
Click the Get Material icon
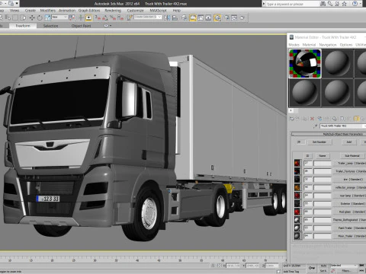pos(292,119)
